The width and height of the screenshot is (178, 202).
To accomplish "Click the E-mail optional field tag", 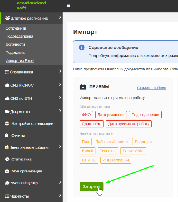I will click(x=87, y=151).
